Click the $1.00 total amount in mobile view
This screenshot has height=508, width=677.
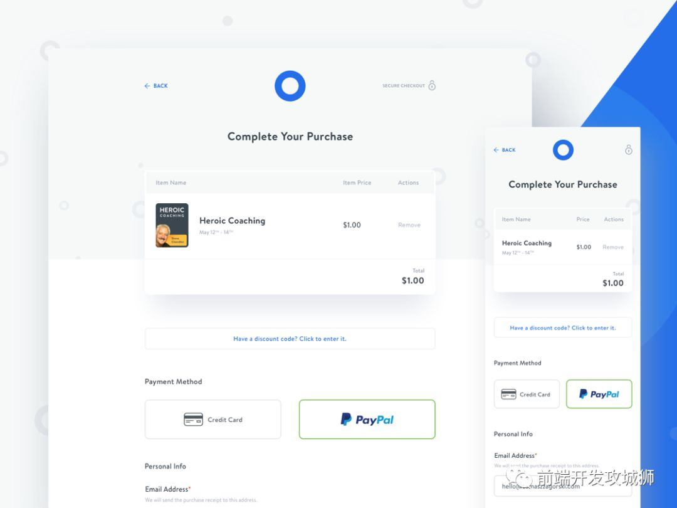pyautogui.click(x=613, y=283)
